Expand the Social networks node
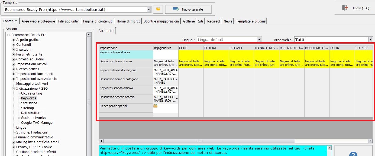This screenshot has height=156, width=375. (x=18, y=118)
